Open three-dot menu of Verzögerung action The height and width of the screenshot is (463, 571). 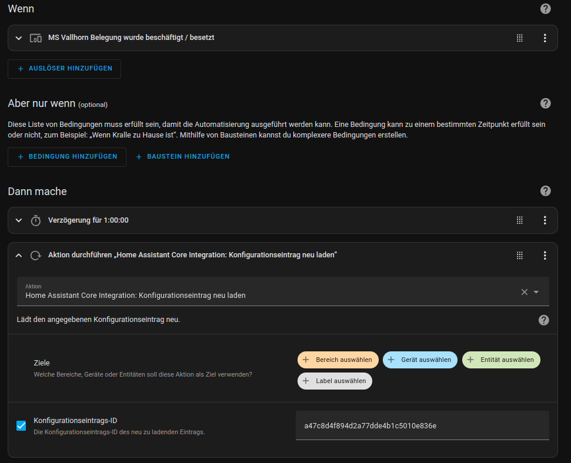(545, 220)
